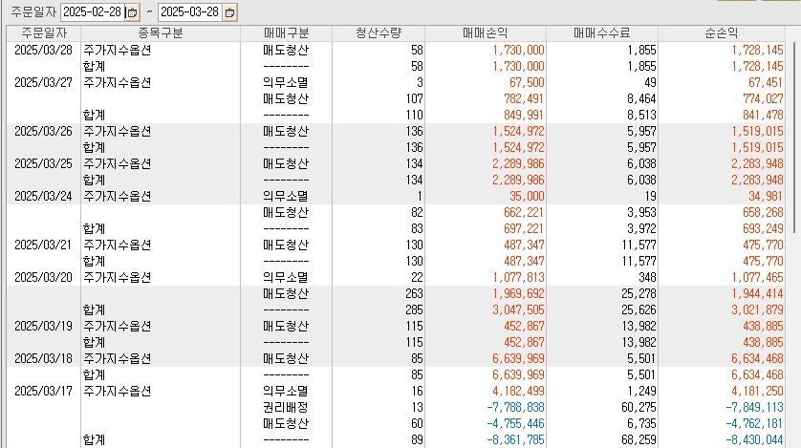
Task: Click net profit value 6,634,468 for 2025/03/18
Action: (757, 359)
